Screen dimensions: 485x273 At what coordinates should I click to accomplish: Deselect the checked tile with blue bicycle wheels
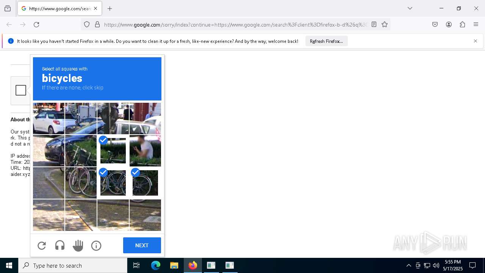point(113,183)
